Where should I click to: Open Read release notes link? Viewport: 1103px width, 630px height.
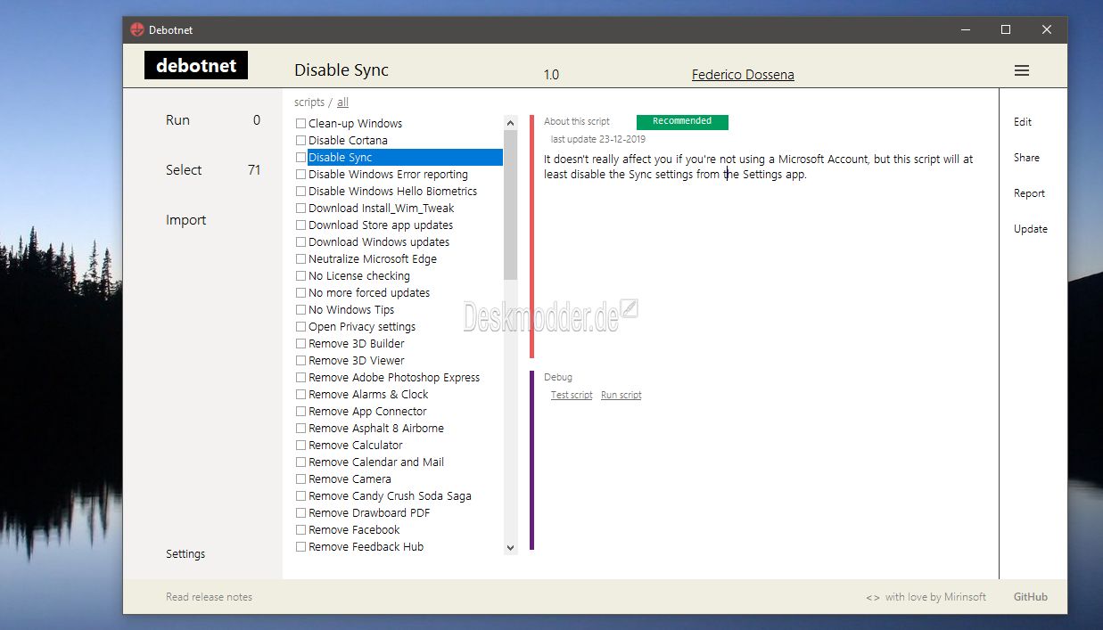click(x=209, y=597)
